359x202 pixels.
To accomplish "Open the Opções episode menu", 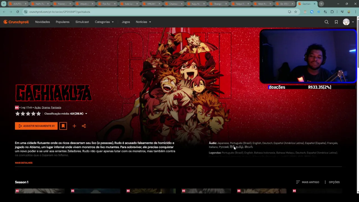I will pos(332,182).
